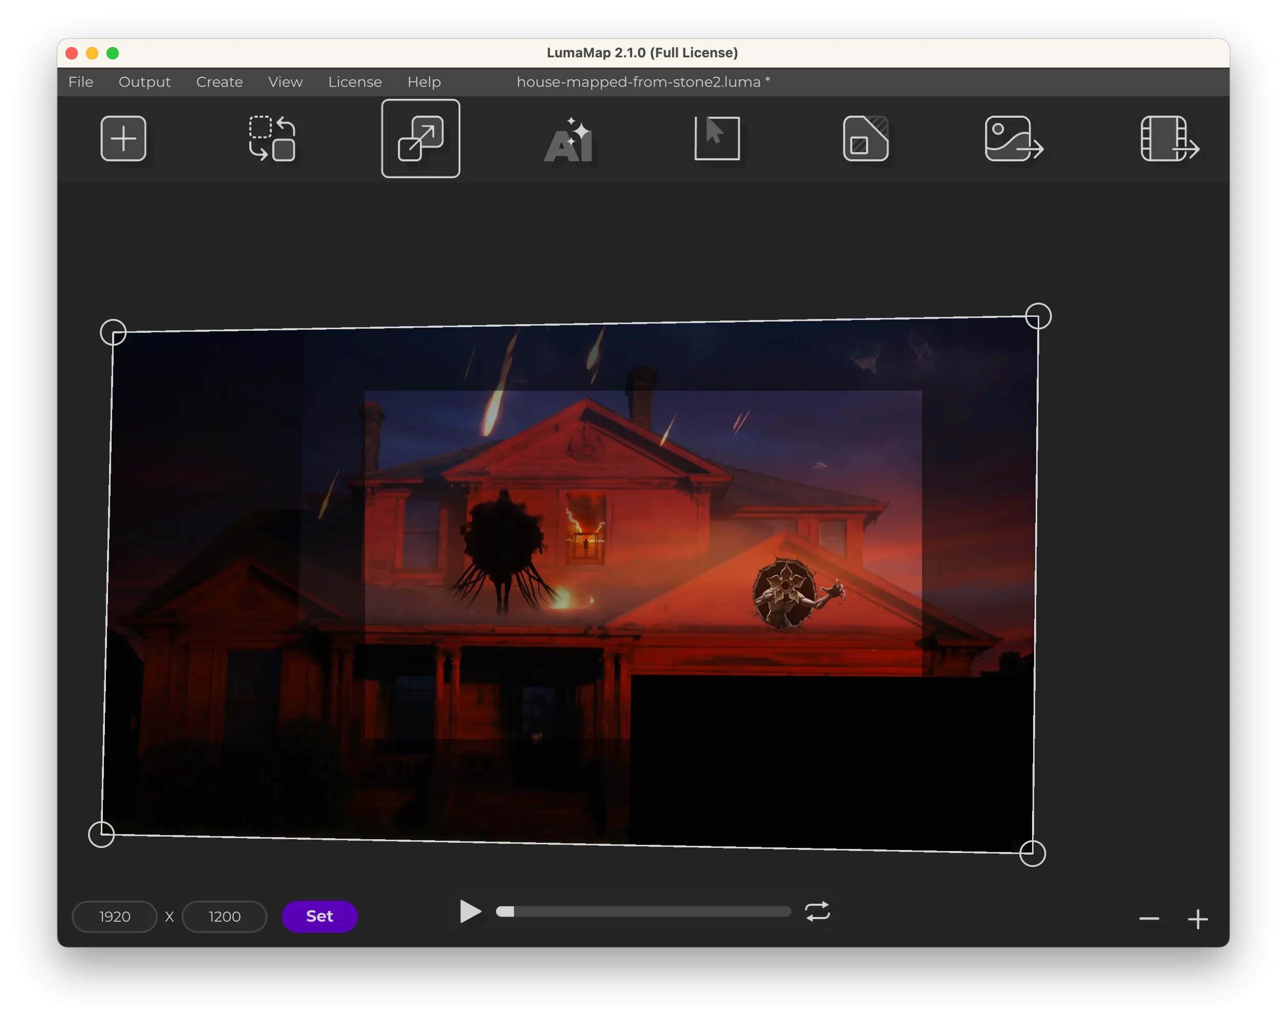Image resolution: width=1287 pixels, height=1023 pixels.
Task: Toggle the loop playback icon
Action: coord(817,911)
